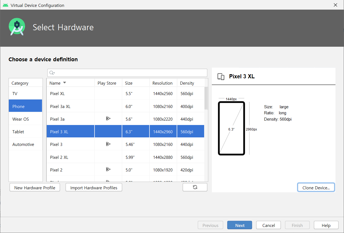
Task: Select the Phone category
Action: [x=26, y=106]
